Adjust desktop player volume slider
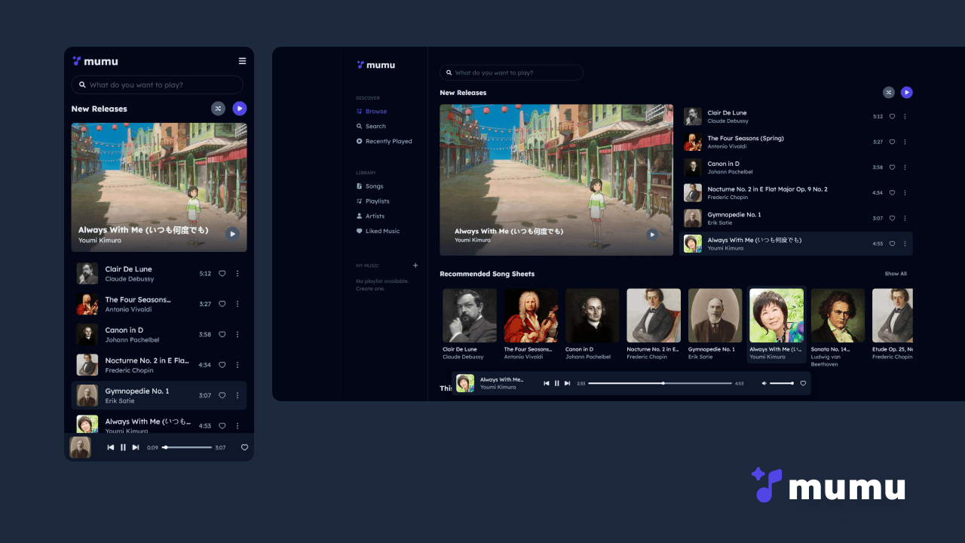 click(x=781, y=383)
